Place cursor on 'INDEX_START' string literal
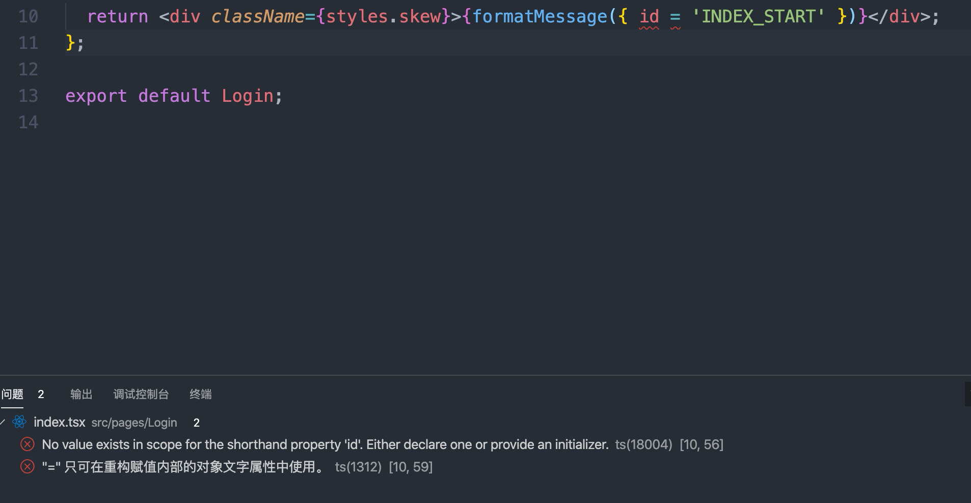This screenshot has width=971, height=503. click(759, 16)
